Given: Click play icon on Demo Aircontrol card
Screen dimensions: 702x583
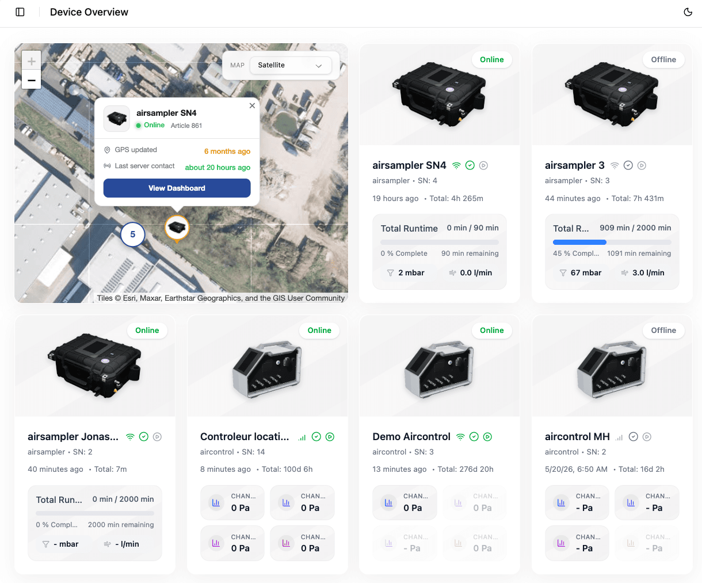Looking at the screenshot, I should (488, 437).
